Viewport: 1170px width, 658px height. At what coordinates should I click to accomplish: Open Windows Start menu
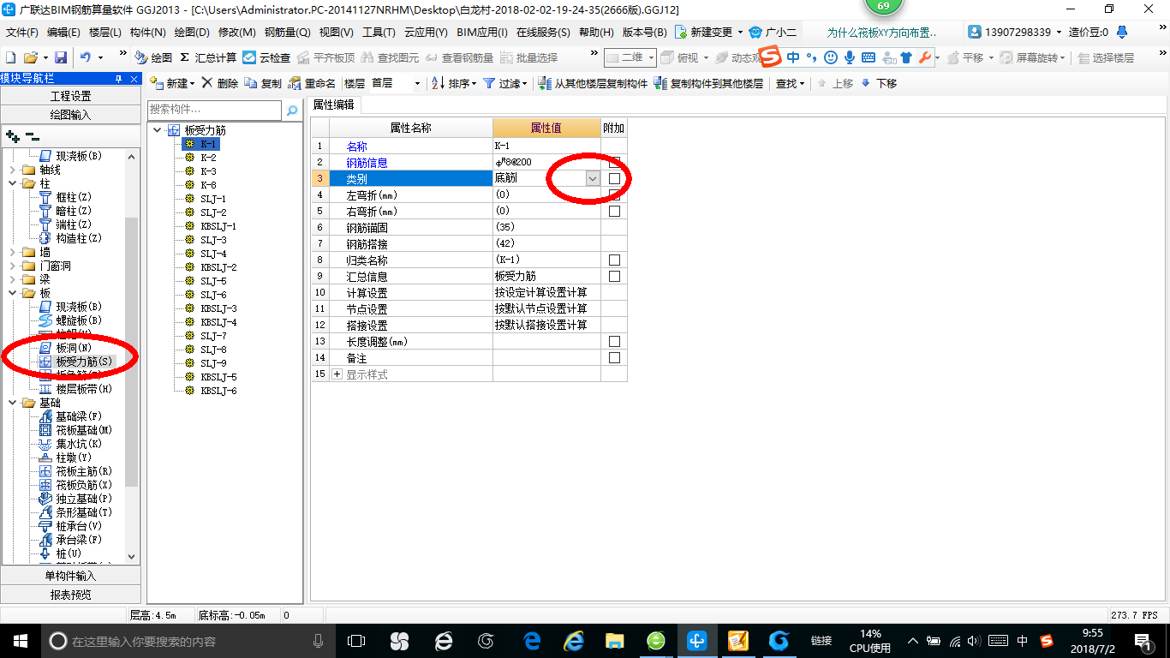click(x=19, y=640)
